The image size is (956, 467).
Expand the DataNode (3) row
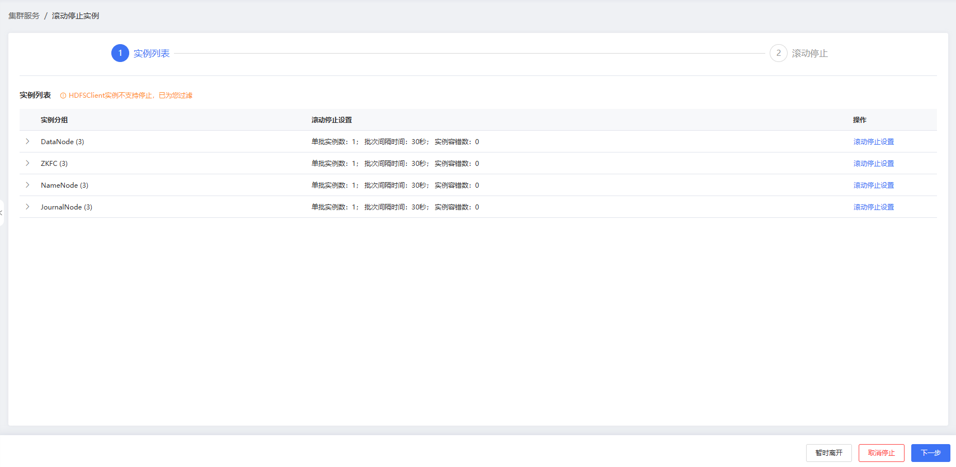pos(27,141)
